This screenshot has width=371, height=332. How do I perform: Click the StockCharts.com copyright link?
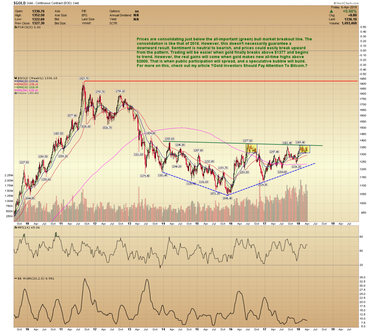click(x=346, y=3)
